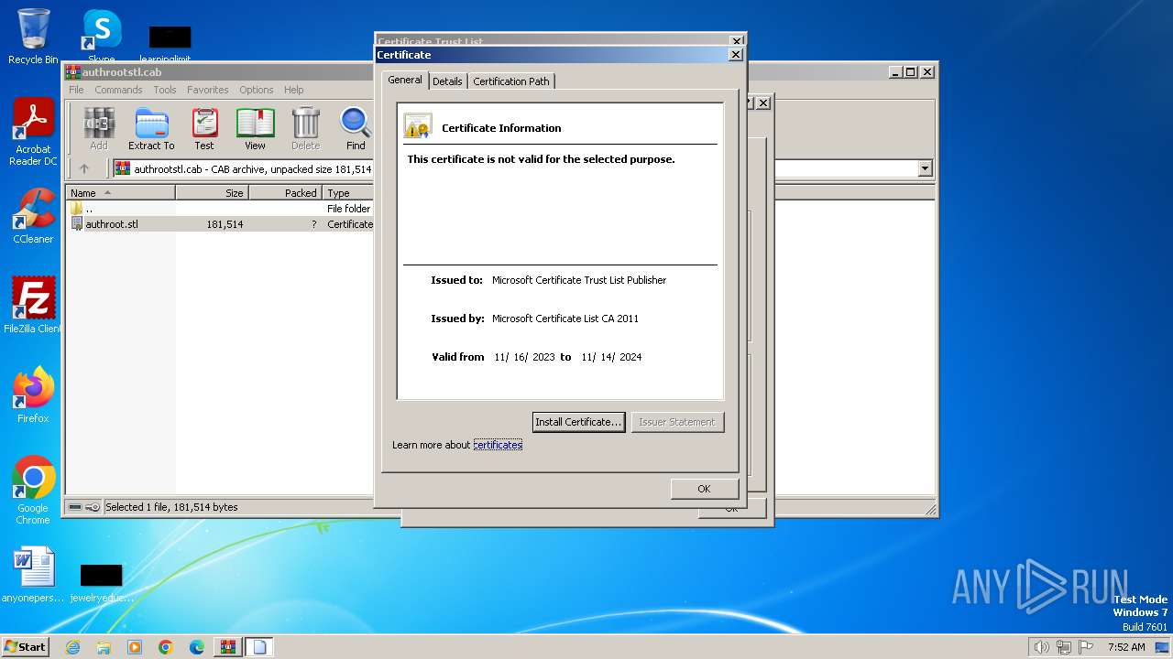
Task: Click the Extract To toolbar icon
Action: 151,129
